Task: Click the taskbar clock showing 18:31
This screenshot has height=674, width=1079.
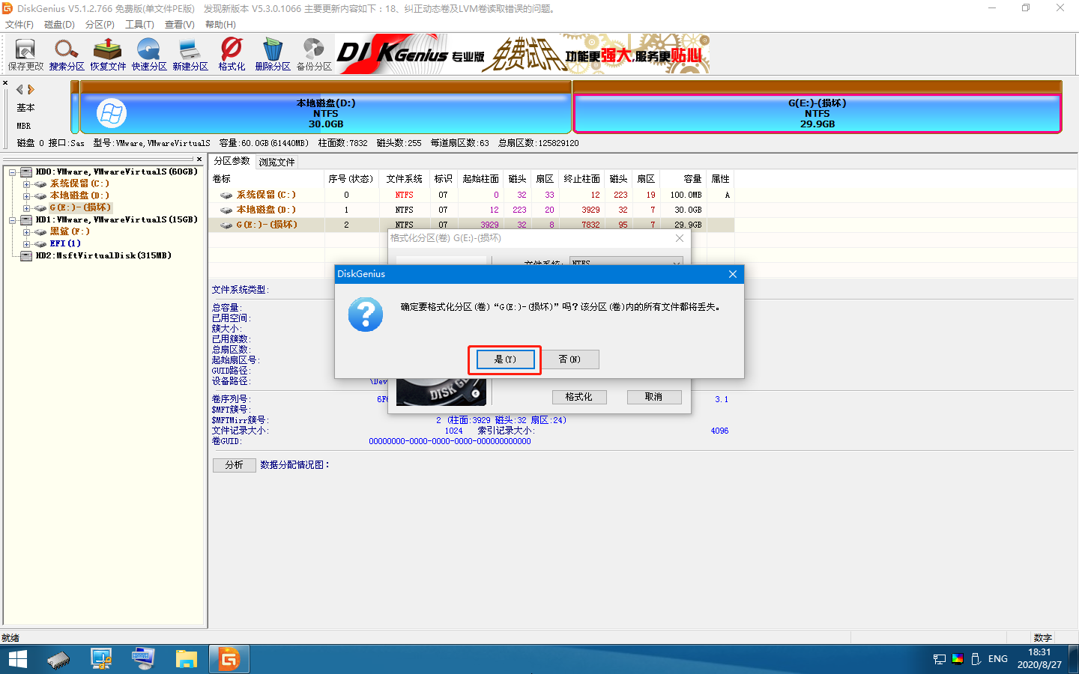Action: (1039, 659)
